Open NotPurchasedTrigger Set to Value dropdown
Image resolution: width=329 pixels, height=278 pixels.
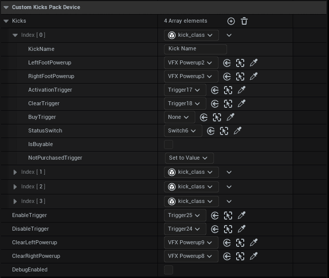tap(189, 158)
